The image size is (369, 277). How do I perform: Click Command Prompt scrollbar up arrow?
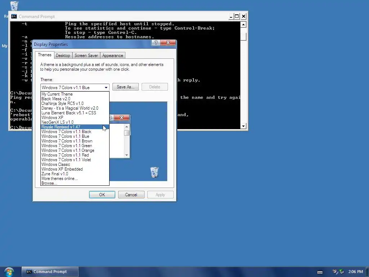243,25
